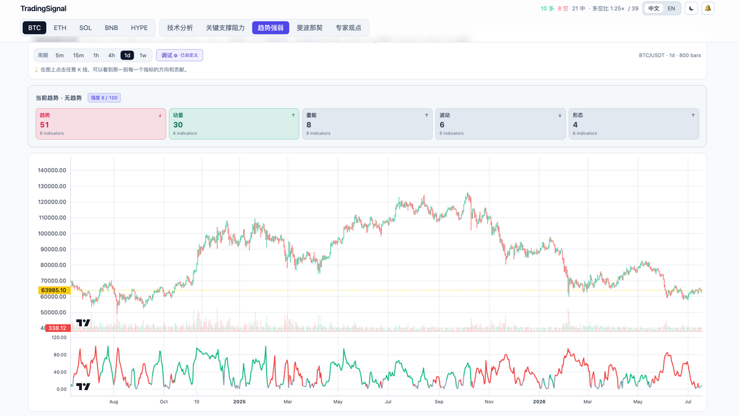739x416 pixels.
Task: Click the TradingSignal logo text
Action: coord(43,9)
